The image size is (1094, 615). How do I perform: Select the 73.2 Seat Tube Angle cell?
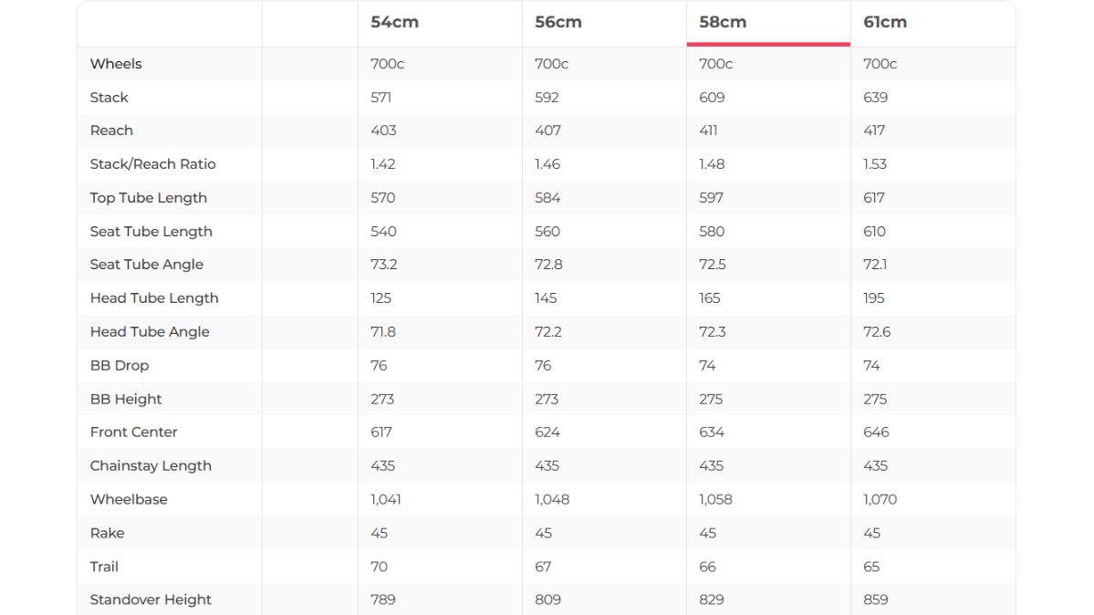coord(383,265)
